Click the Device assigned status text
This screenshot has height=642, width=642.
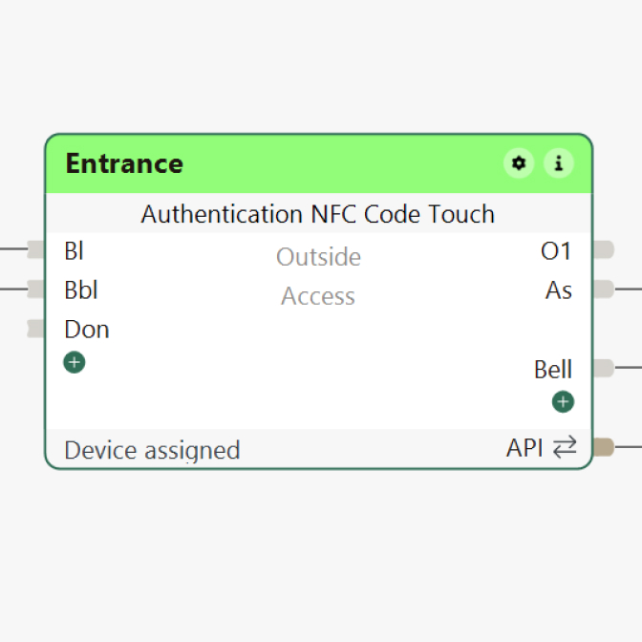pos(152,450)
